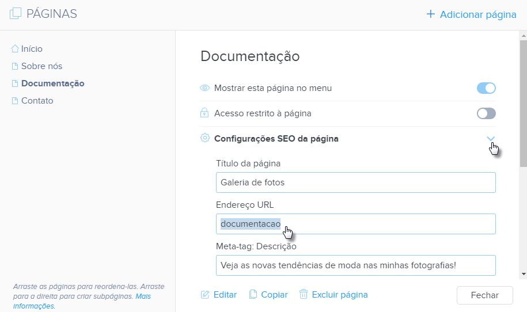Select Documentação in the pages list
Image resolution: width=527 pixels, height=312 pixels.
click(52, 83)
